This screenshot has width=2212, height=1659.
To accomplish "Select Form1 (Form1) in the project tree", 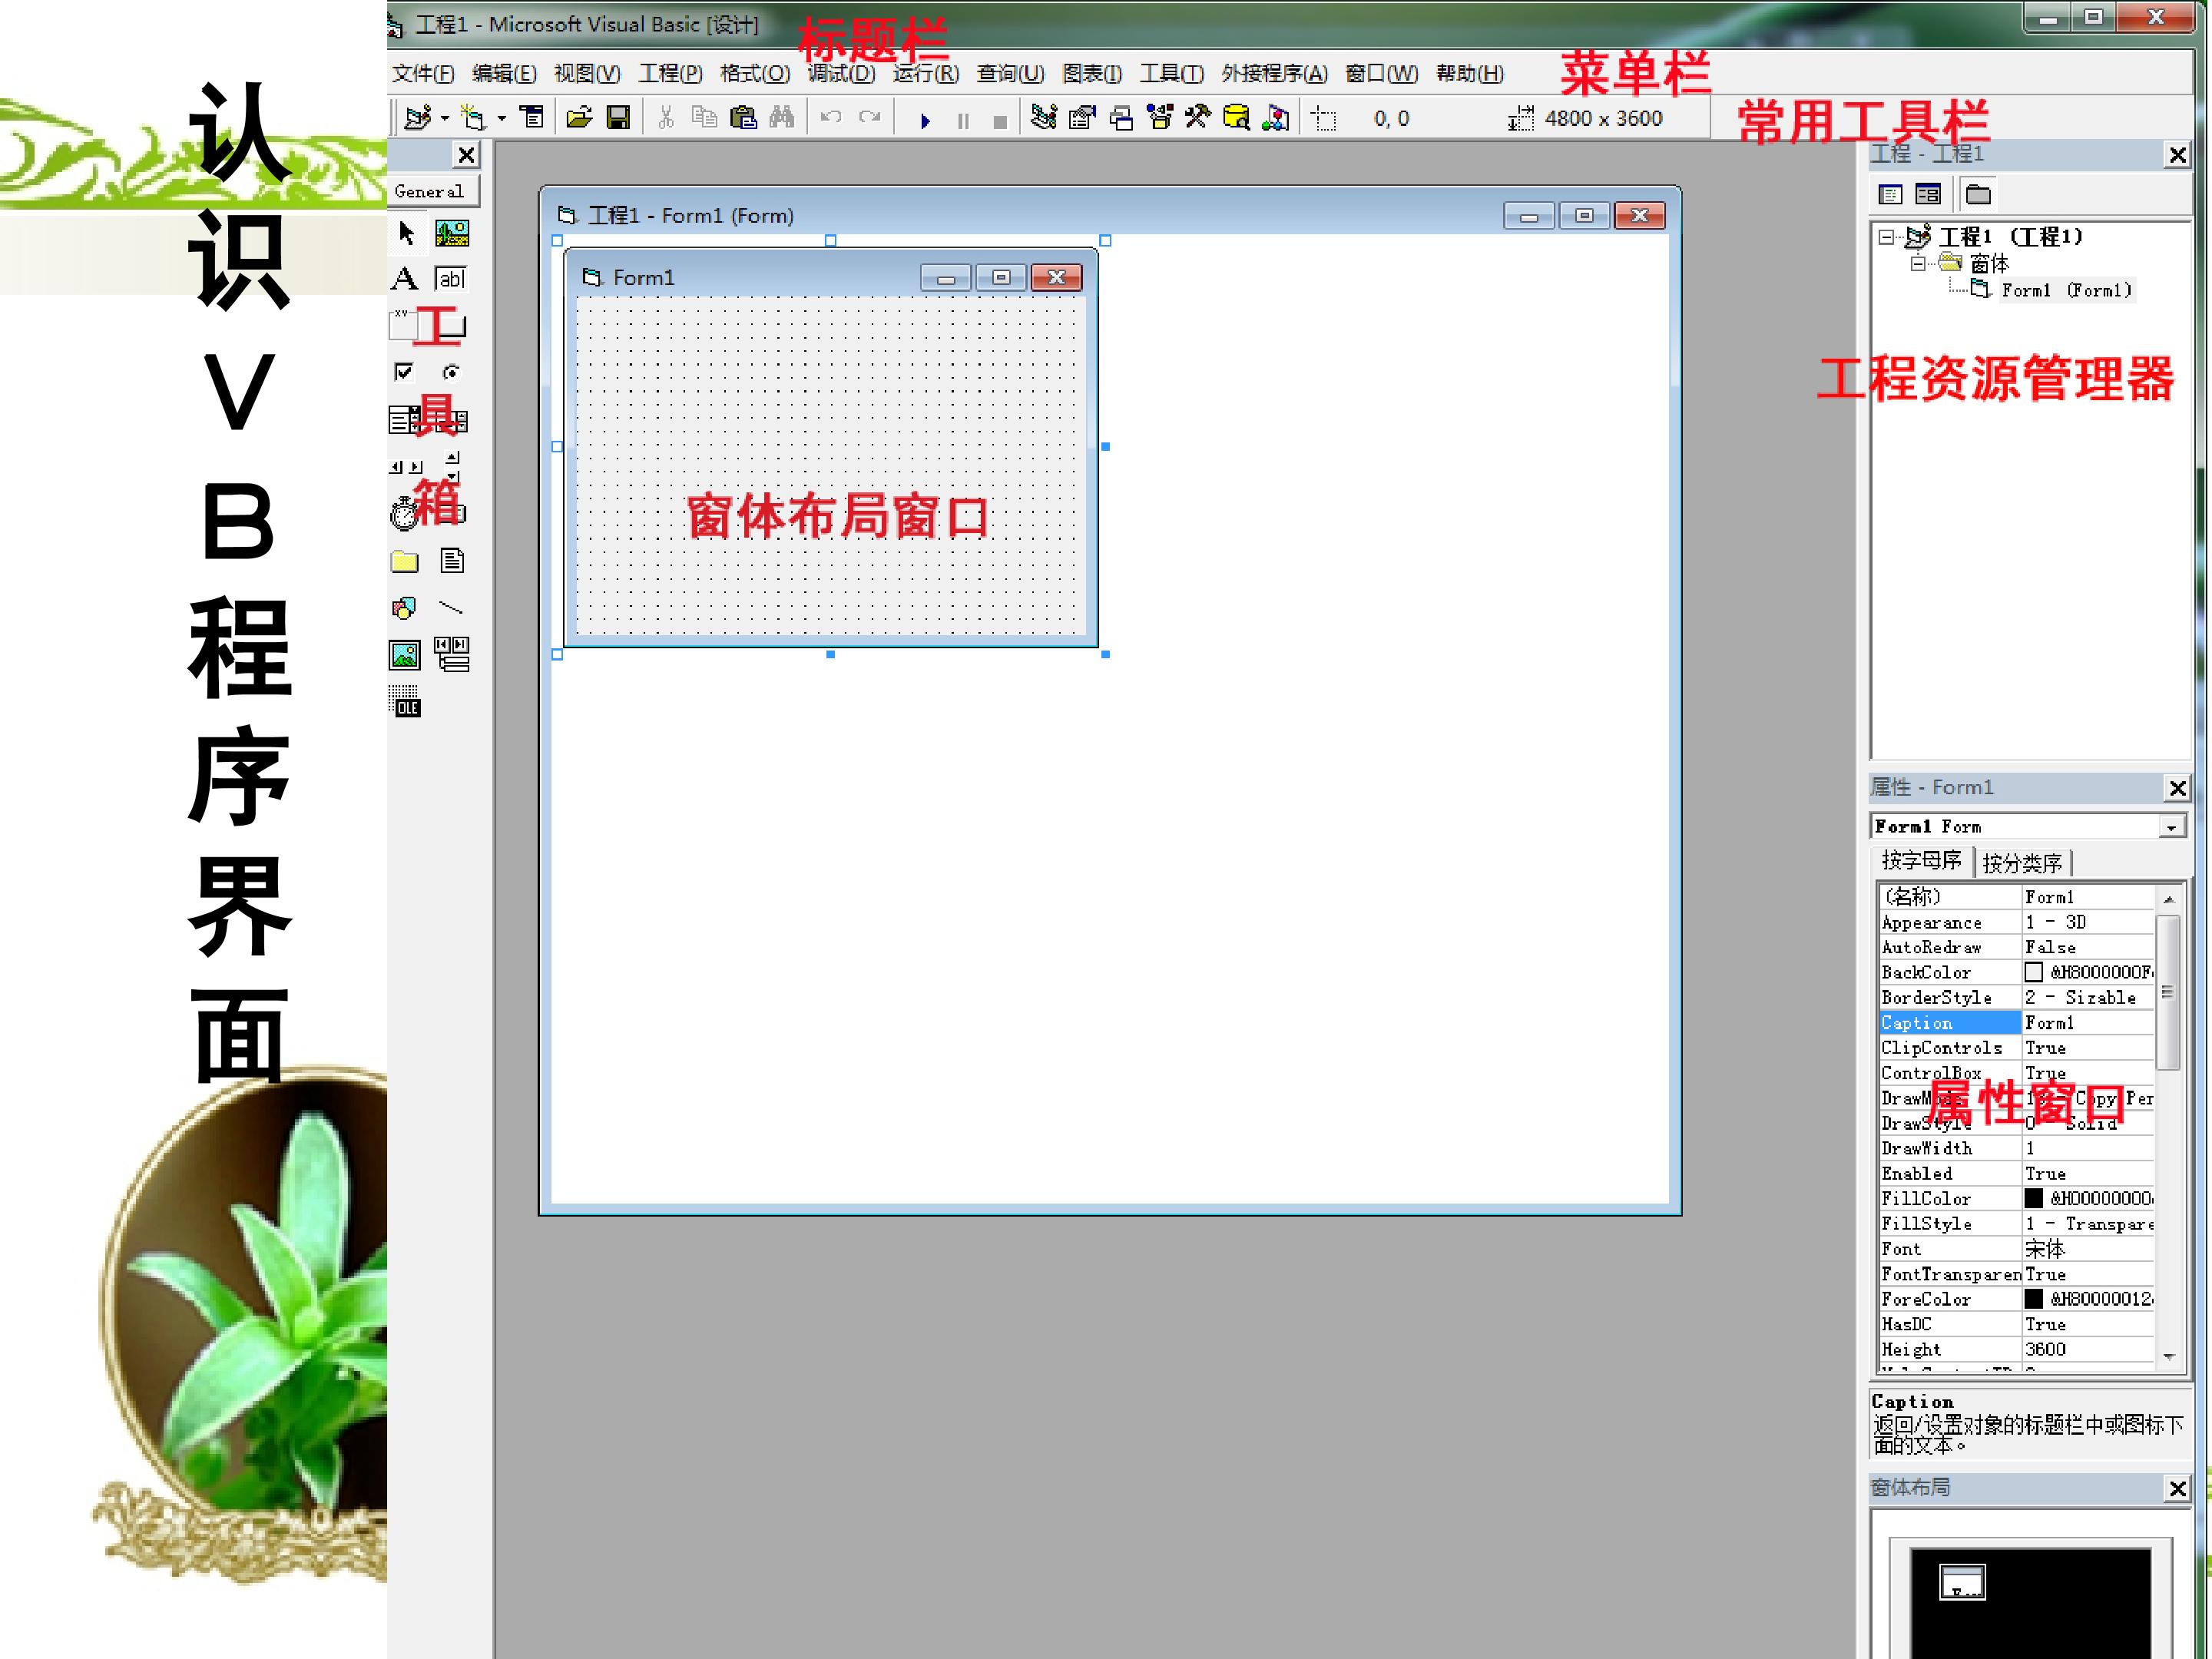I will (x=2066, y=291).
